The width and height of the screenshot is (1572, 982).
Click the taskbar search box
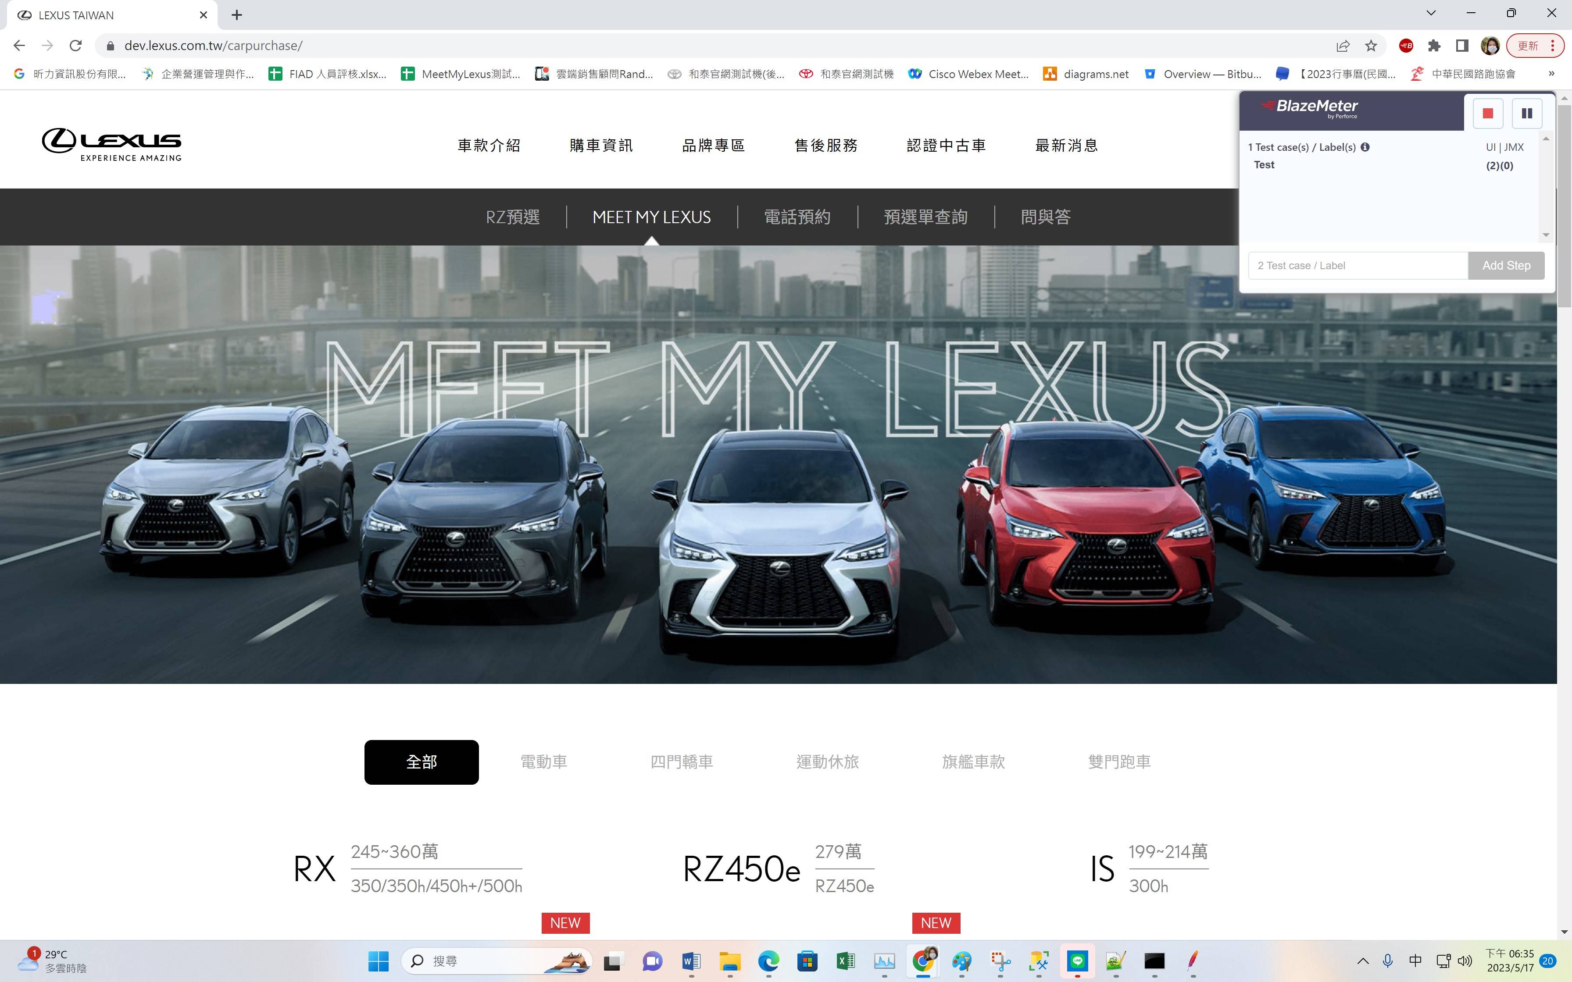point(497,961)
